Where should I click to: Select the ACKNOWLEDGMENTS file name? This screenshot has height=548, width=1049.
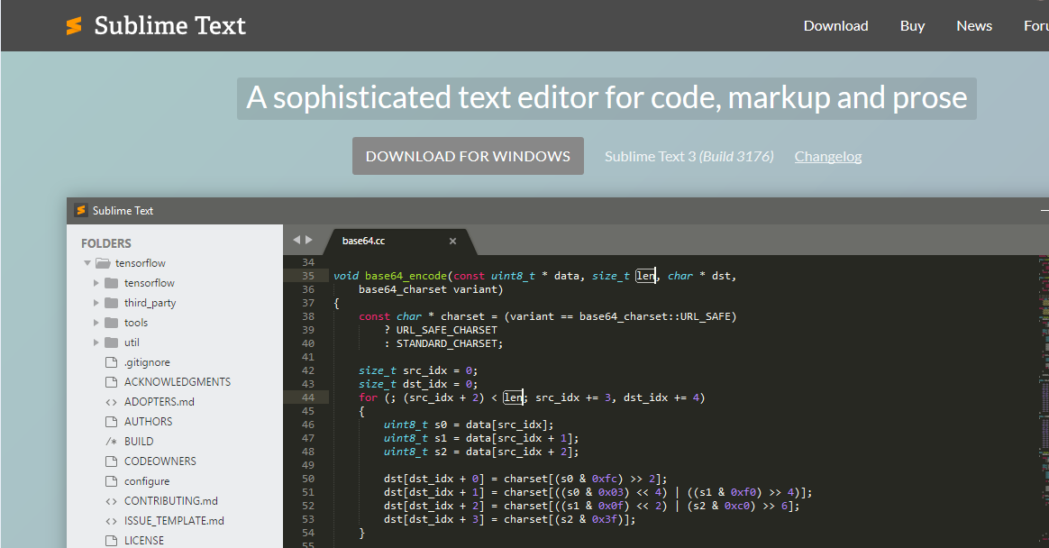point(178,382)
